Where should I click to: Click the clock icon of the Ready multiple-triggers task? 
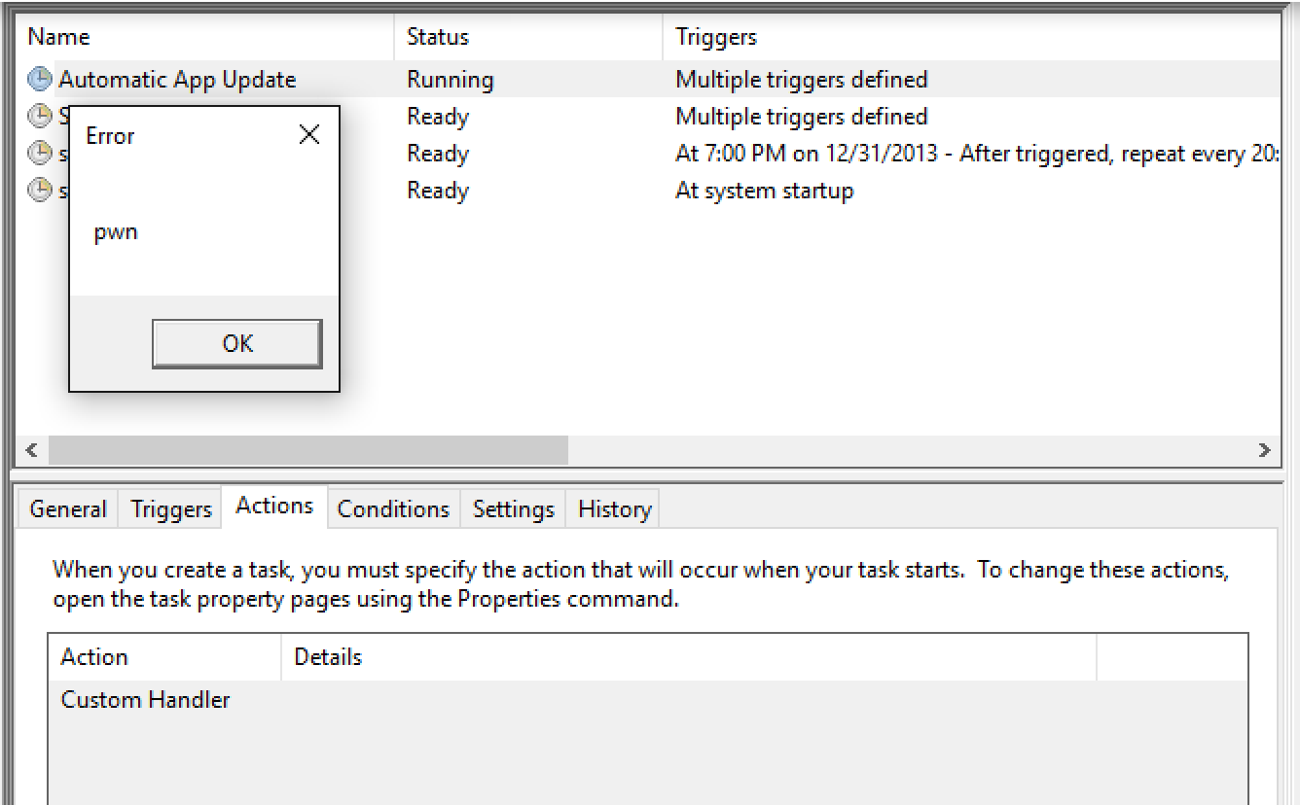pos(40,117)
